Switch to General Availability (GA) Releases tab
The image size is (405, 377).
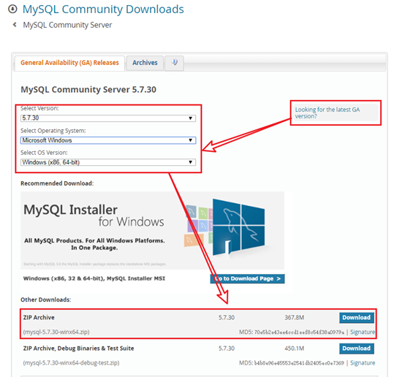tap(69, 63)
